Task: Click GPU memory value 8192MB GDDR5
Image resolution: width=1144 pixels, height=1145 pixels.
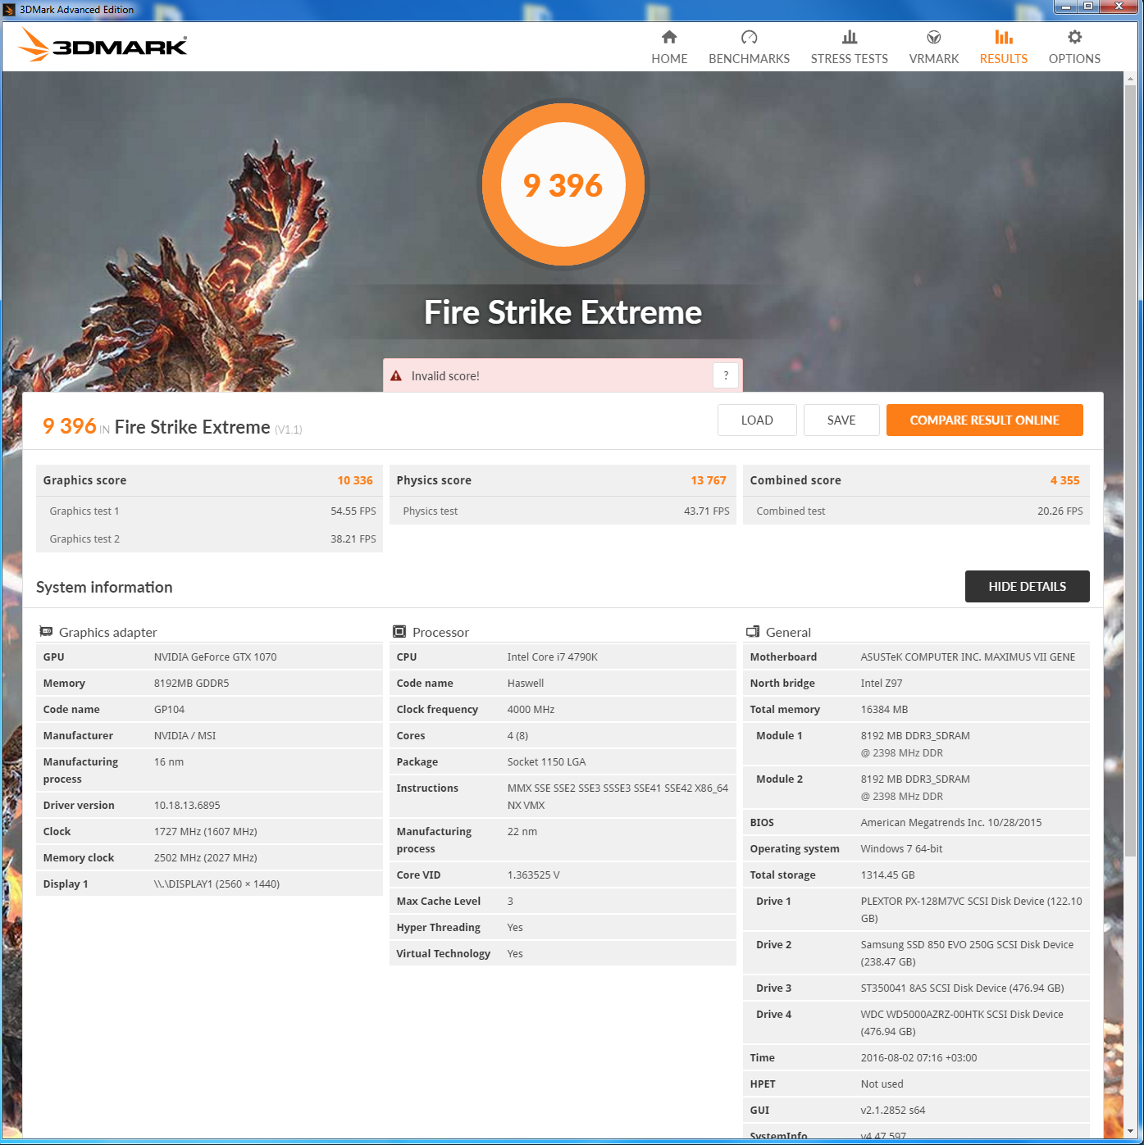Action: 192,683
